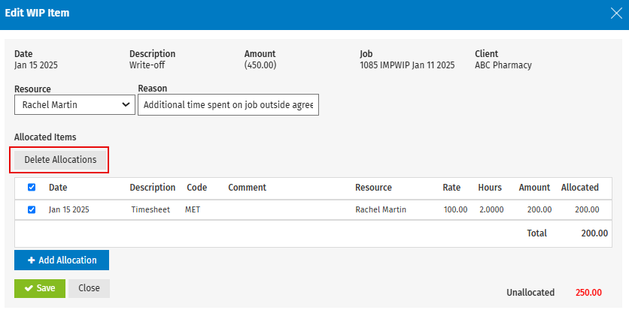
Task: Save the WIP item changes
Action: (40, 288)
